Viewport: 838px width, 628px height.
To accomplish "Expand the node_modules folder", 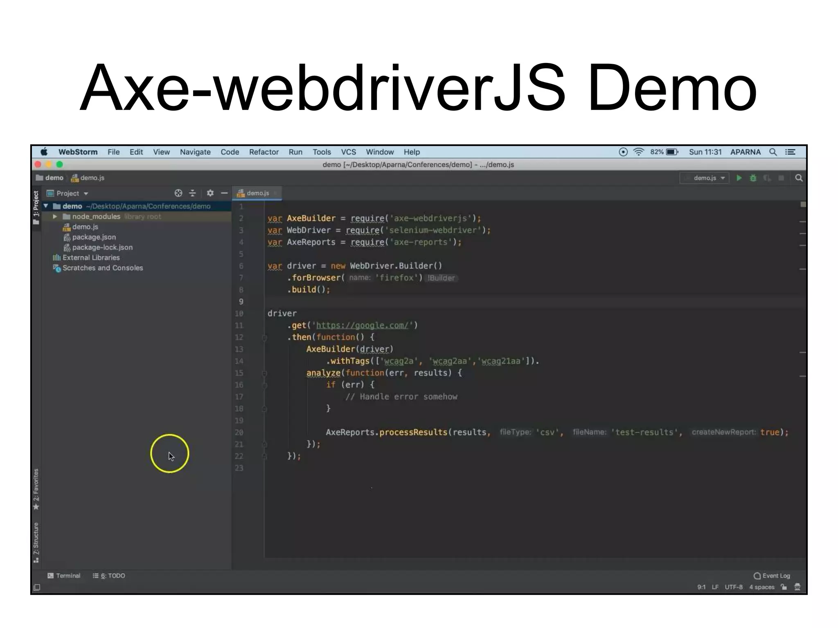I will 55,216.
